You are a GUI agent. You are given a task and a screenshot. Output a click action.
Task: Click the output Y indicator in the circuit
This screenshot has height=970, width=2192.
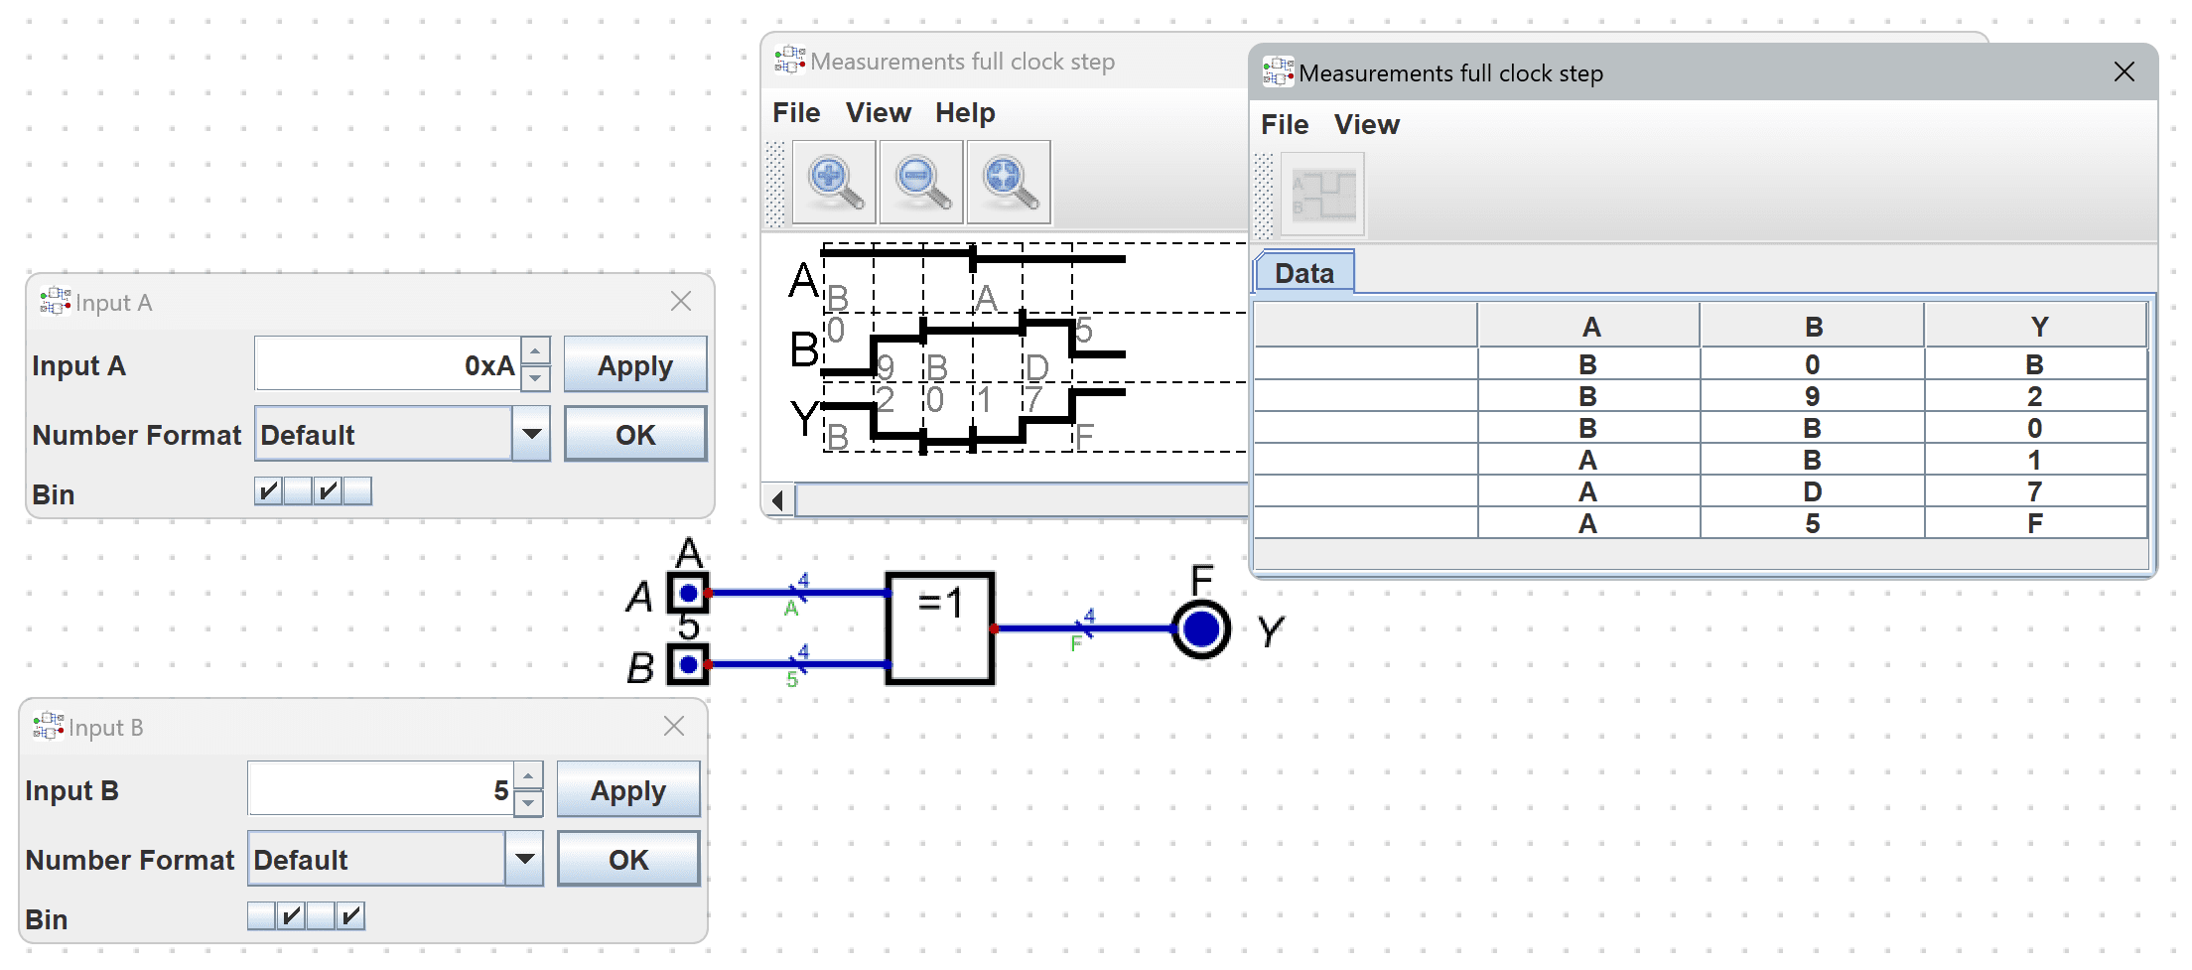coord(1201,628)
